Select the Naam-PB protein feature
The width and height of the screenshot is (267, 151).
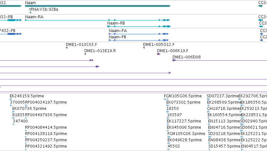click(139, 40)
